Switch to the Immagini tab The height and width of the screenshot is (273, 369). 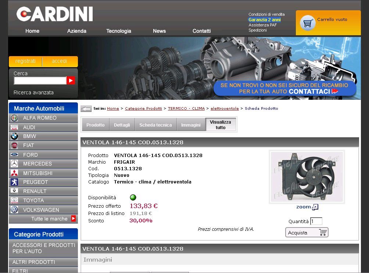tap(191, 125)
